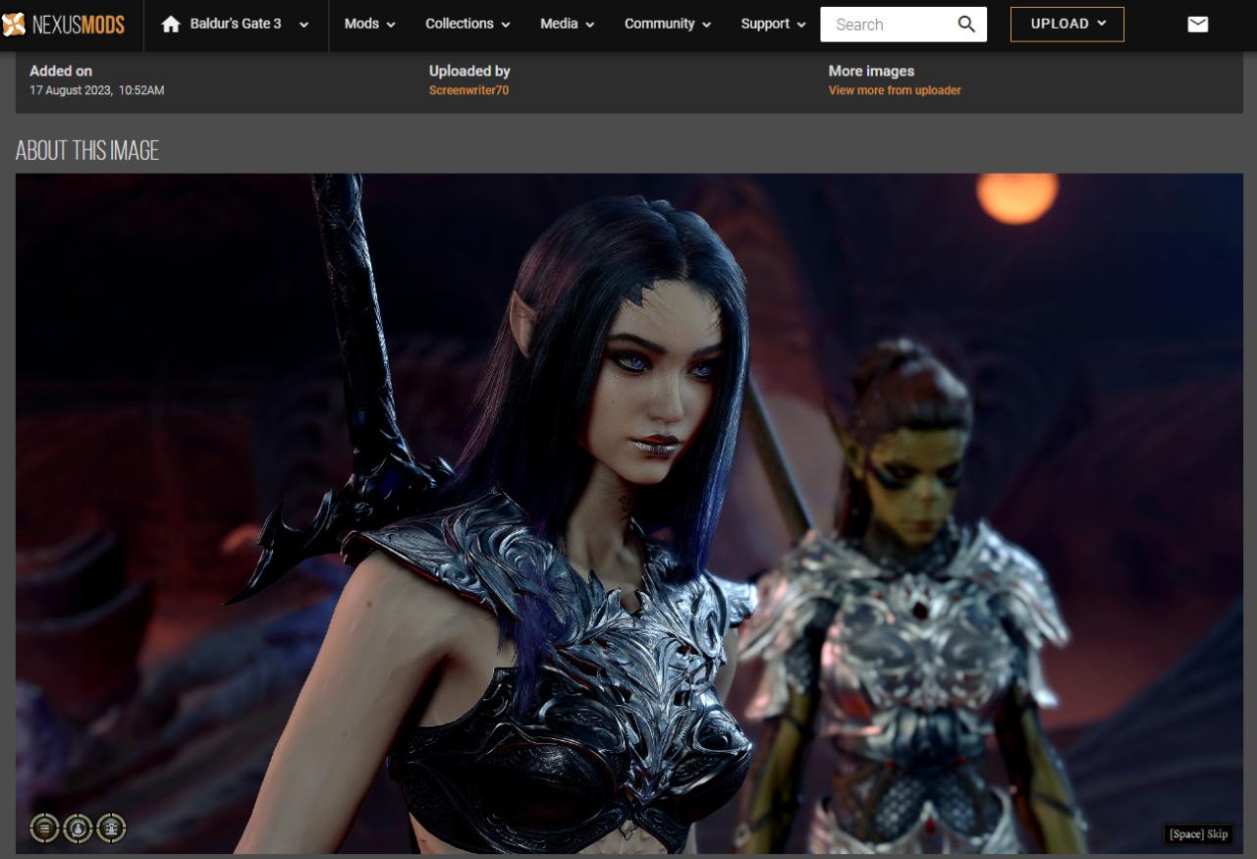Expand the Support dropdown
Image resolution: width=1257 pixels, height=859 pixels.
(x=773, y=25)
